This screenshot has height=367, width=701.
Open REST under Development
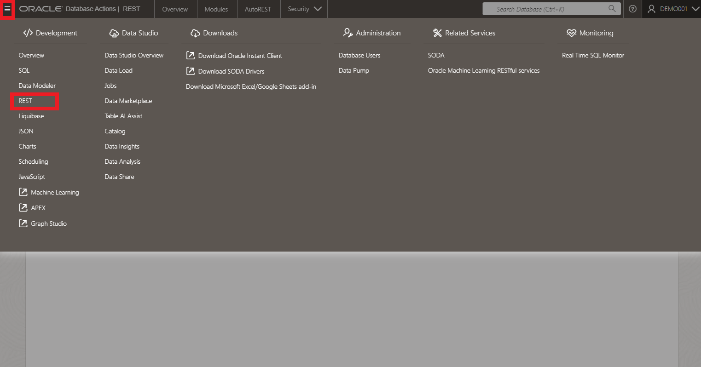click(x=25, y=101)
